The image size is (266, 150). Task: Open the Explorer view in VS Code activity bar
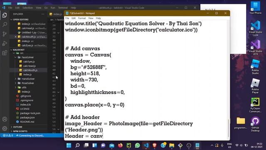(x=5, y=15)
